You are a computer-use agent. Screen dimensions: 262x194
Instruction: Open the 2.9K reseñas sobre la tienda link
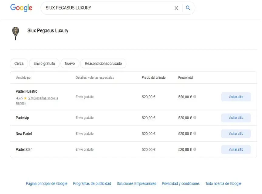click(43, 98)
